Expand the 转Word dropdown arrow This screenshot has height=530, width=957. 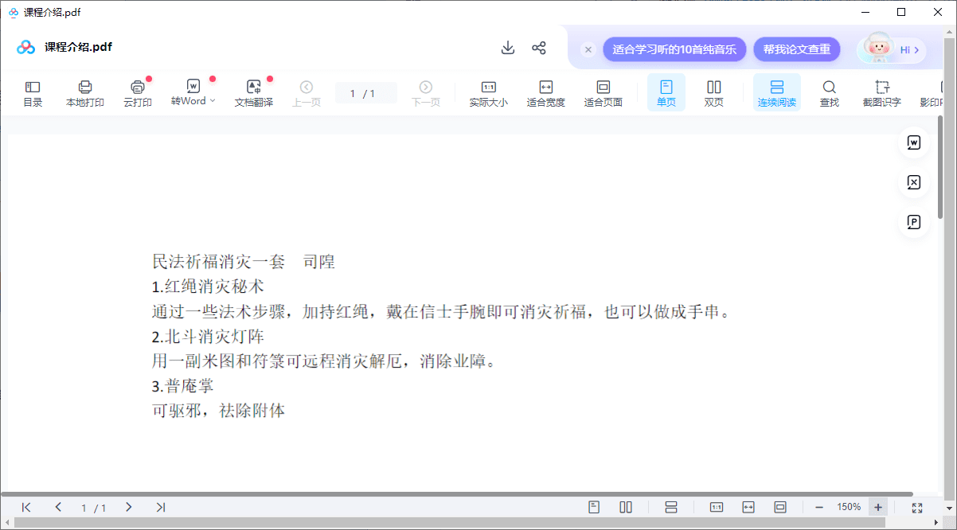pos(213,101)
